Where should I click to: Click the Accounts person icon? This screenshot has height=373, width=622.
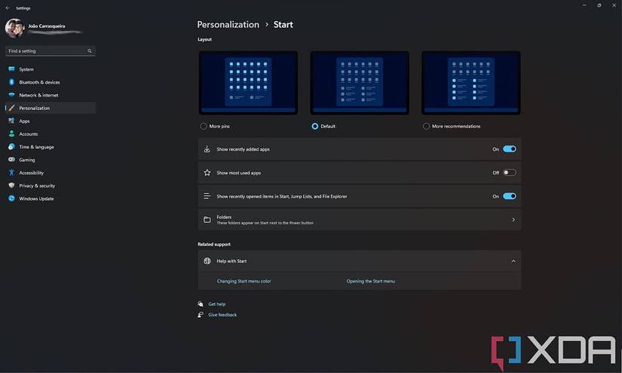(x=11, y=134)
